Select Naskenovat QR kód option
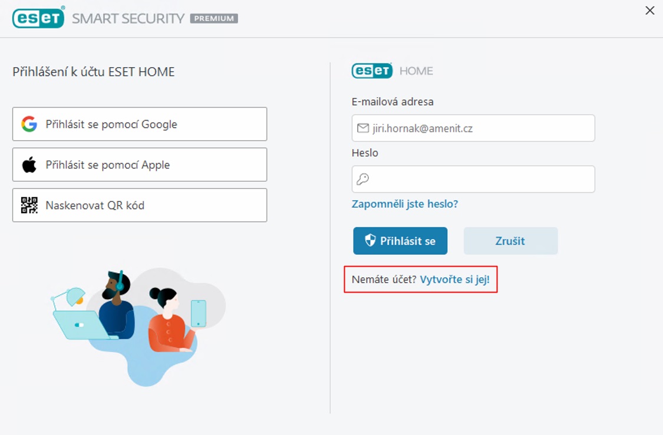663x435 pixels. pos(140,205)
